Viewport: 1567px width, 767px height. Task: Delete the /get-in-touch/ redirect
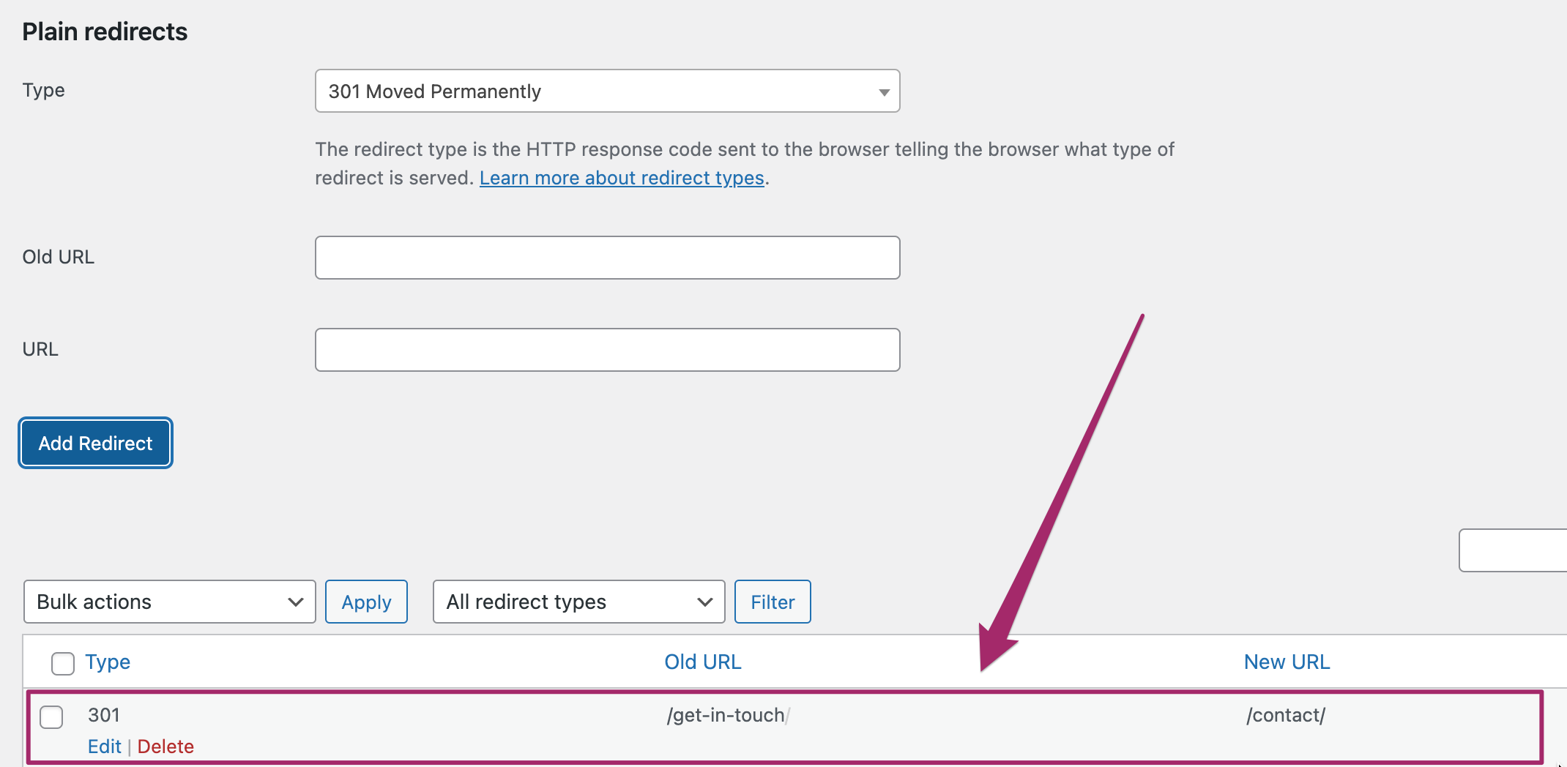(165, 747)
